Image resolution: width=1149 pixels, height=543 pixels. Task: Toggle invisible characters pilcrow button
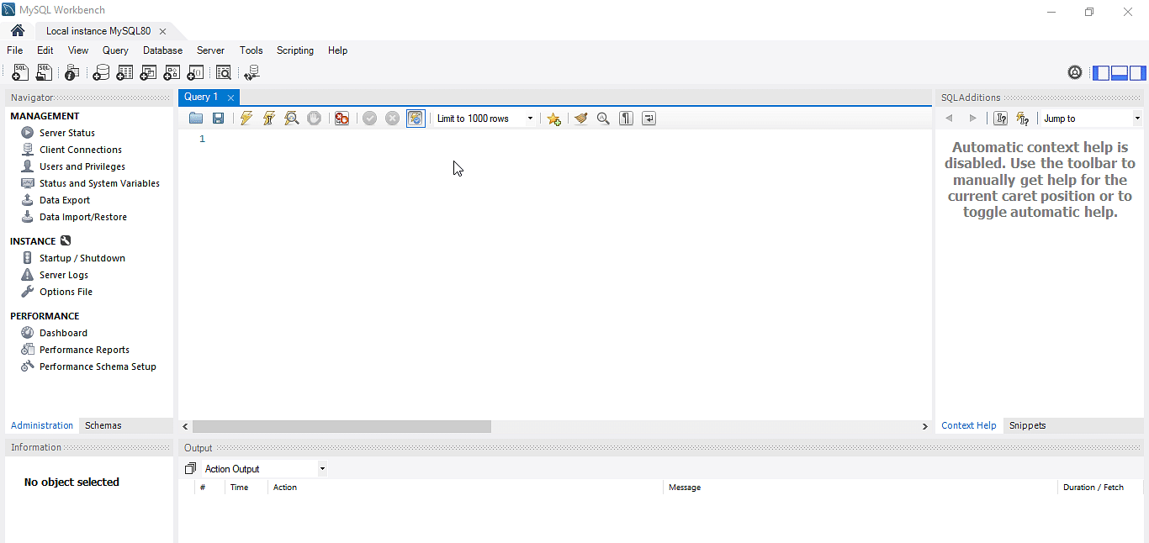click(x=626, y=119)
